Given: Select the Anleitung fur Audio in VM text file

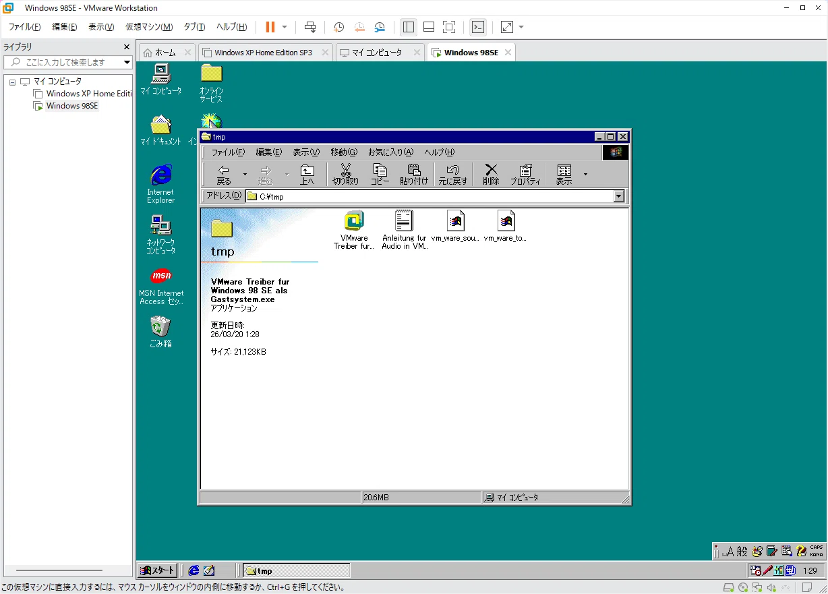Looking at the screenshot, I should 404,230.
